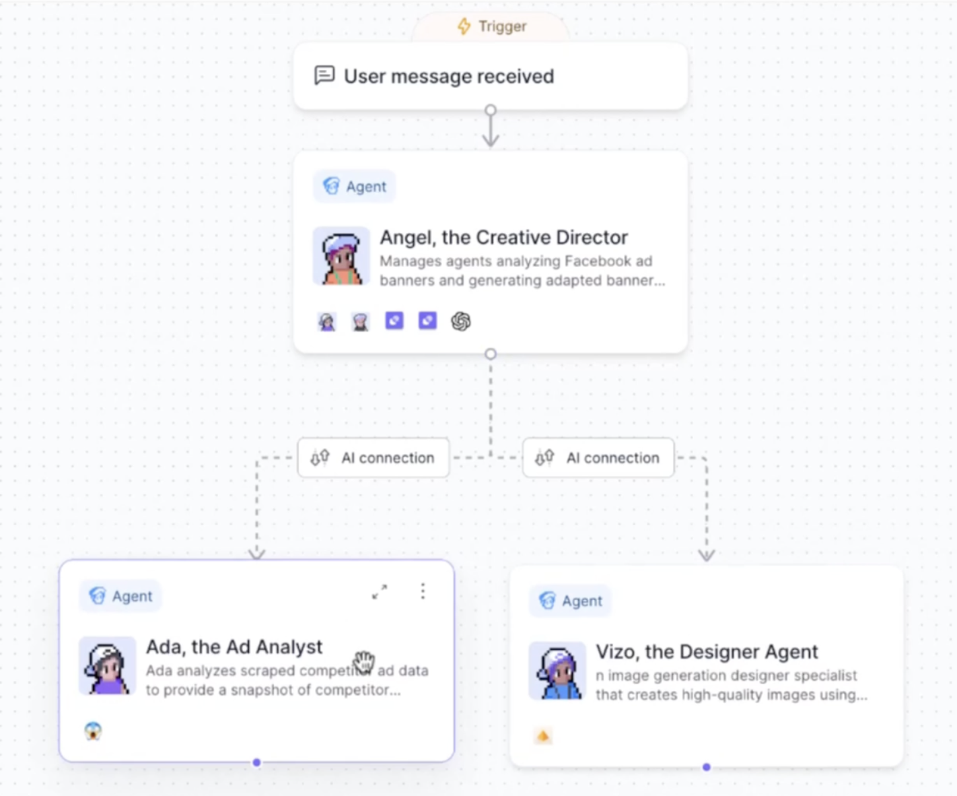Select Ada's avatar icon in Angel's agent row

pyautogui.click(x=327, y=321)
